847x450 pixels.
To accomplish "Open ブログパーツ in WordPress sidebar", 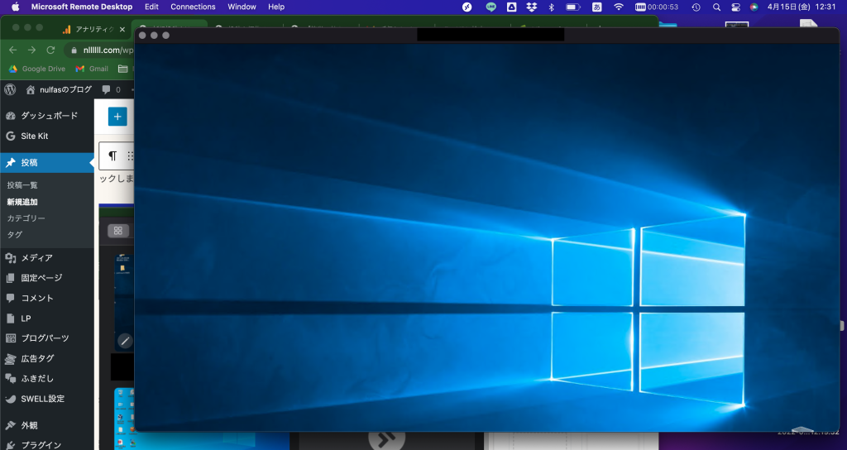I will (47, 338).
